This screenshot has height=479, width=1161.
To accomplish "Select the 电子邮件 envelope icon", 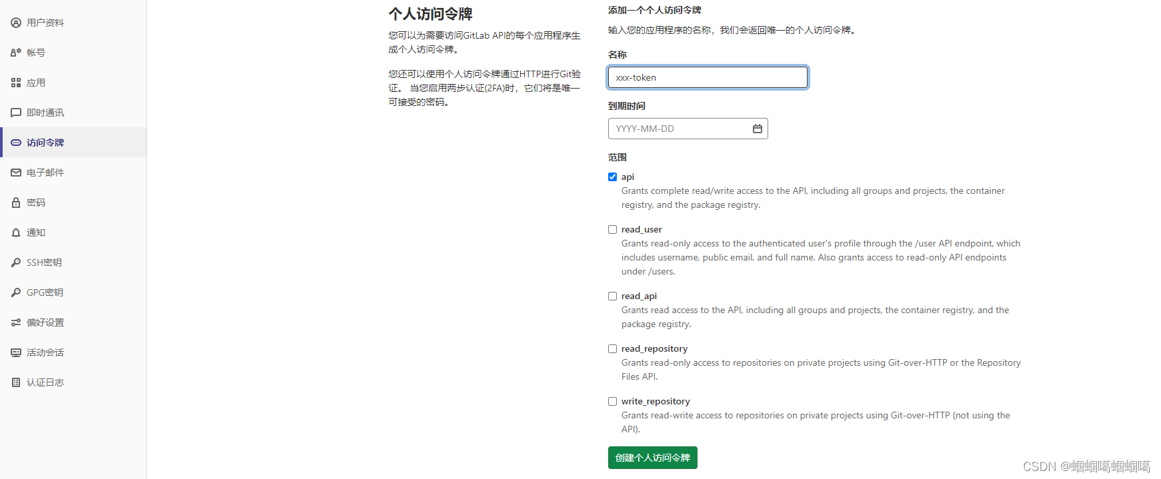I will (15, 172).
